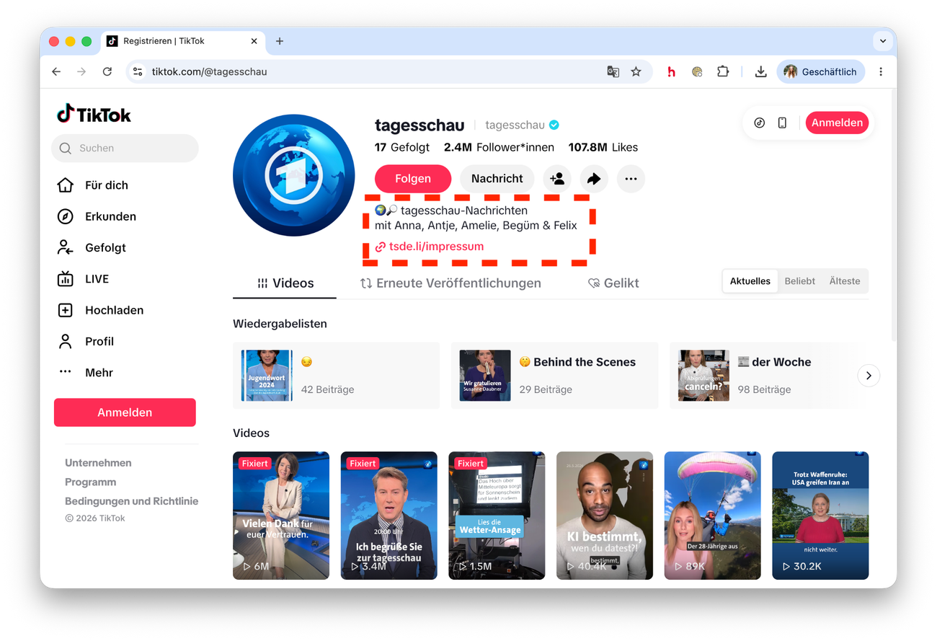This screenshot has height=641, width=937.
Task: Open a new browser tab
Action: click(280, 41)
